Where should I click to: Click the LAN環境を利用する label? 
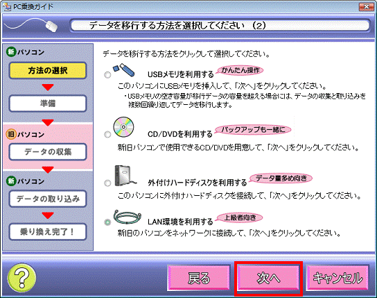[x=180, y=222]
